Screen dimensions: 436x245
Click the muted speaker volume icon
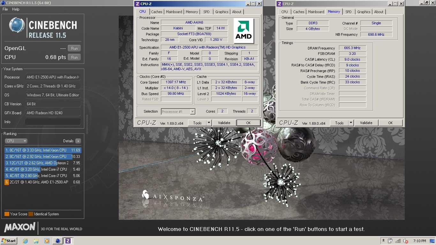pyautogui.click(x=406, y=241)
